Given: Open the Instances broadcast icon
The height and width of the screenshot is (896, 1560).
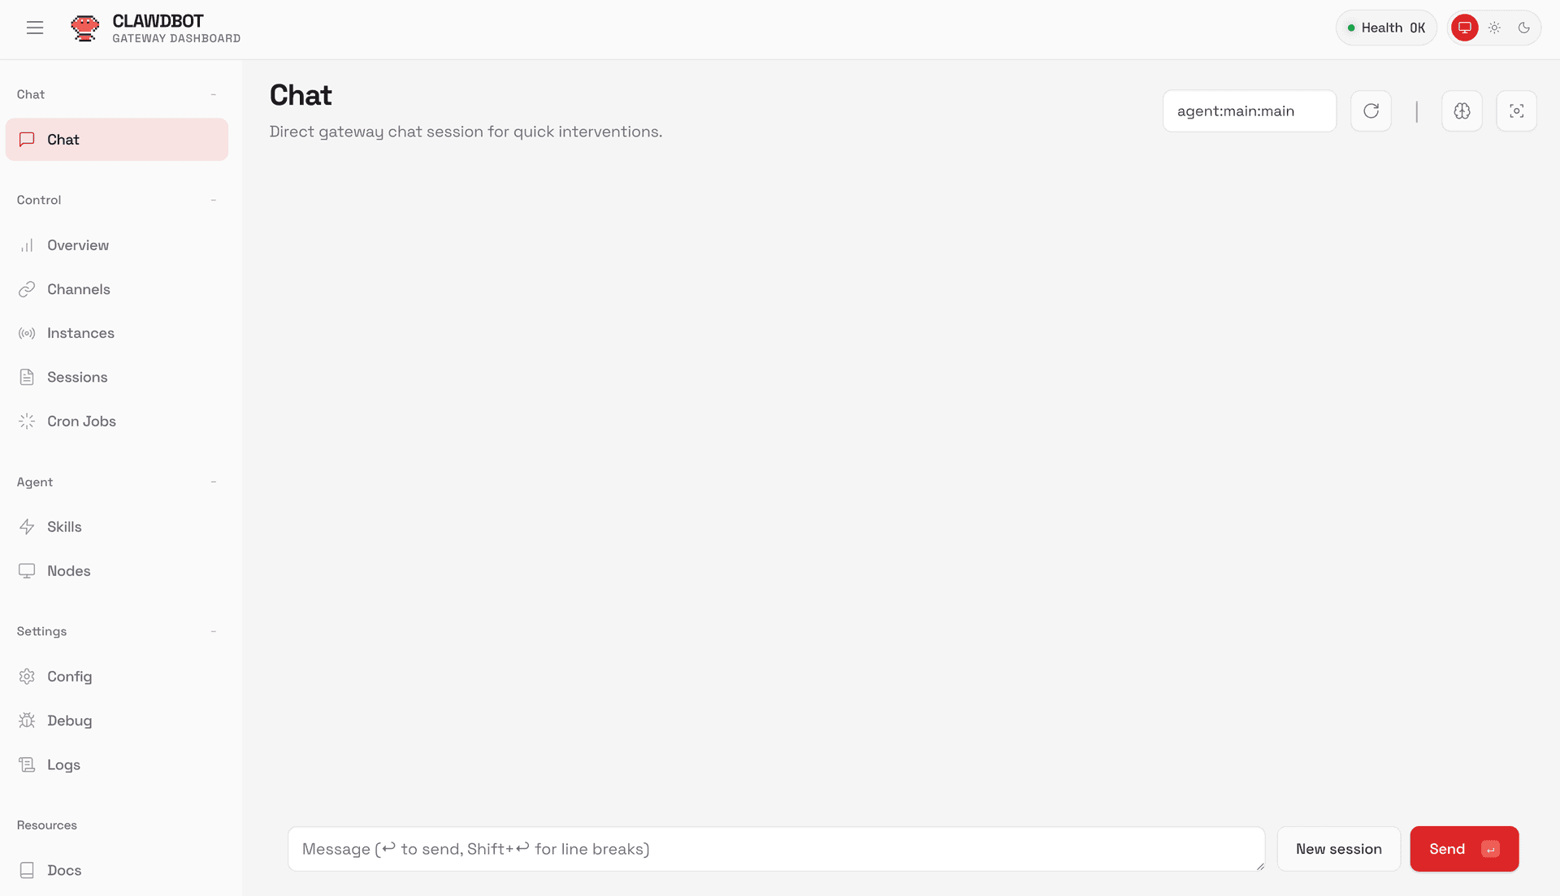Looking at the screenshot, I should coord(27,333).
